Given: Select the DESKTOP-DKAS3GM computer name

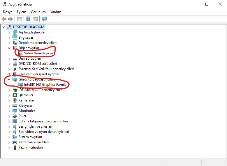Looking at the screenshot, I should click(29, 27).
